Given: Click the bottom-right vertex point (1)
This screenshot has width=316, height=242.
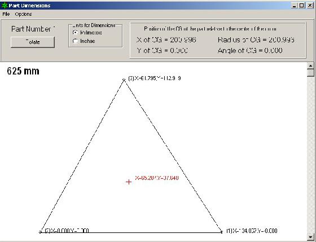Looking at the screenshot, I should pos(221,232).
